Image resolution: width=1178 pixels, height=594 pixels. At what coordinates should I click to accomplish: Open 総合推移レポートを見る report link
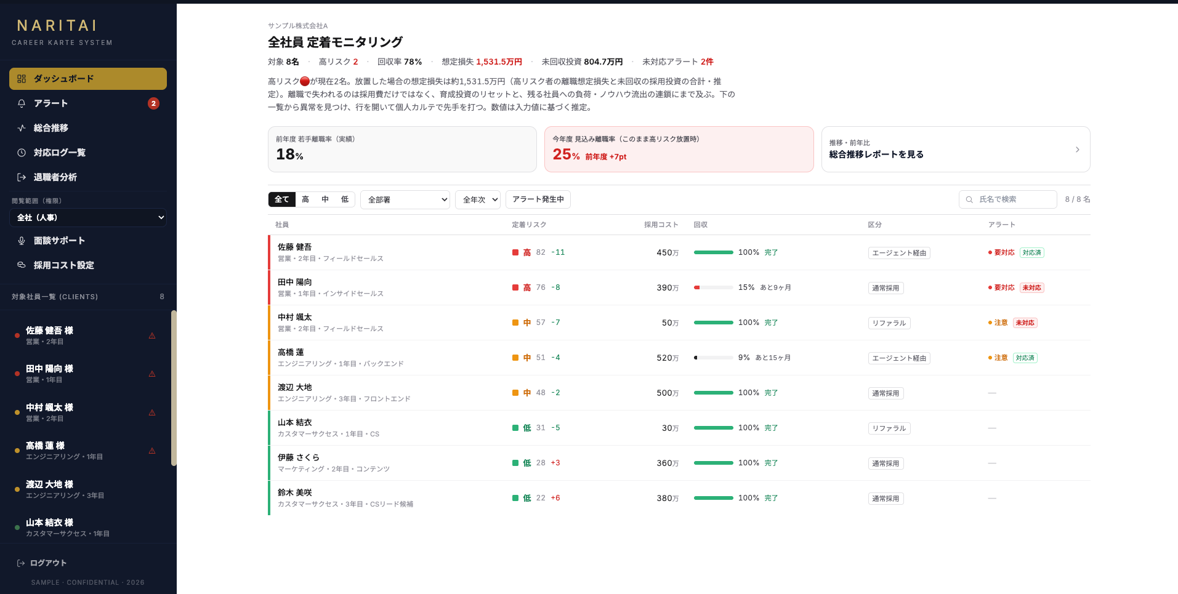tap(956, 150)
